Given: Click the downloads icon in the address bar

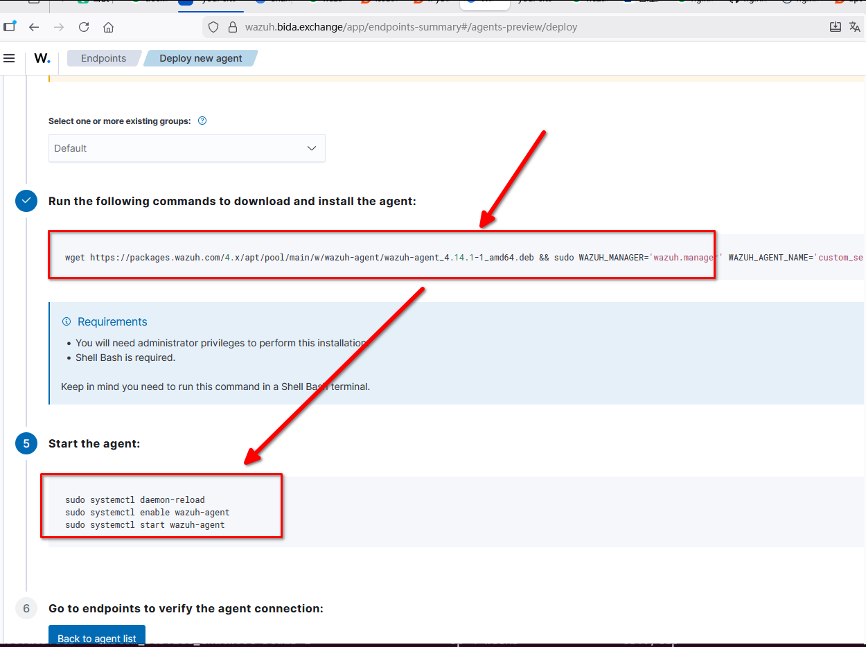Looking at the screenshot, I should (835, 27).
